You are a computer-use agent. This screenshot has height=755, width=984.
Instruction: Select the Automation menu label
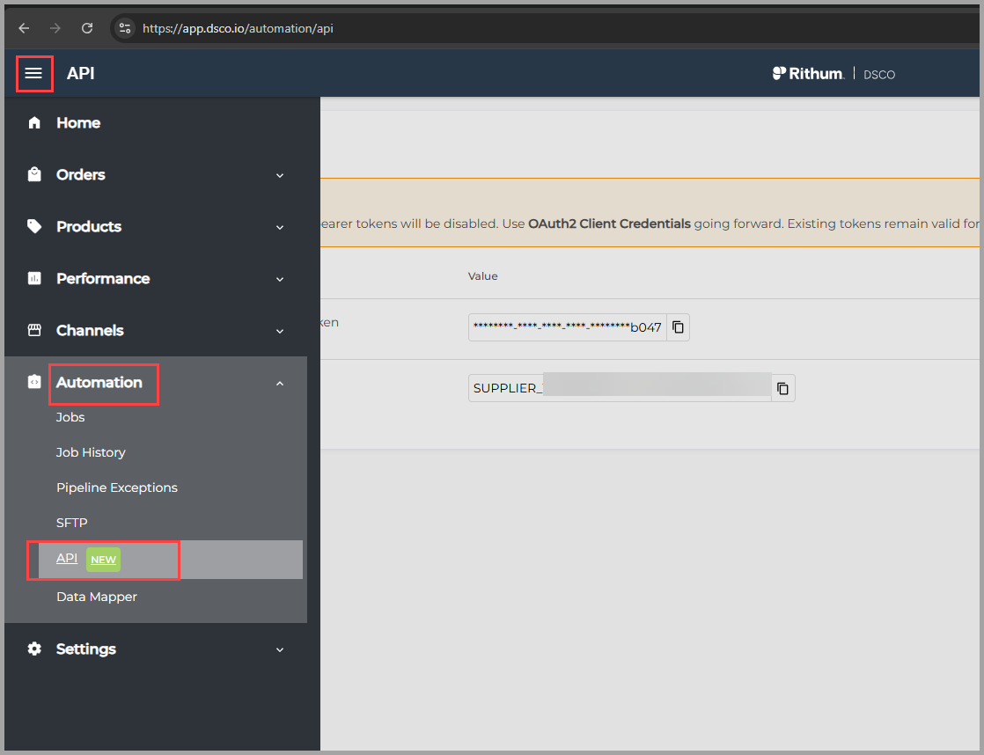click(99, 382)
